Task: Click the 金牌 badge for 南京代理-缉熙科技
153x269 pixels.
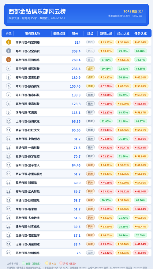Action: click(x=90, y=69)
